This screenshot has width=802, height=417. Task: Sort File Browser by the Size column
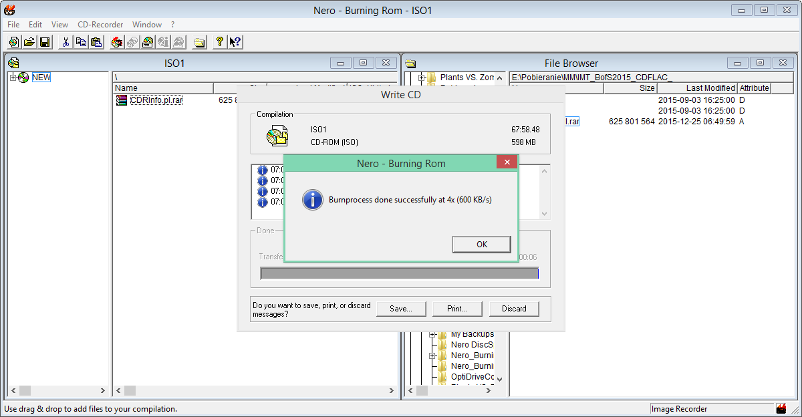click(630, 88)
